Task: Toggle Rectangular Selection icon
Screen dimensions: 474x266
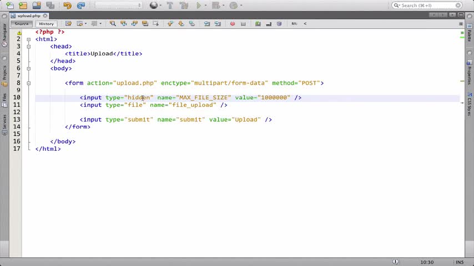Action: pos(155,23)
